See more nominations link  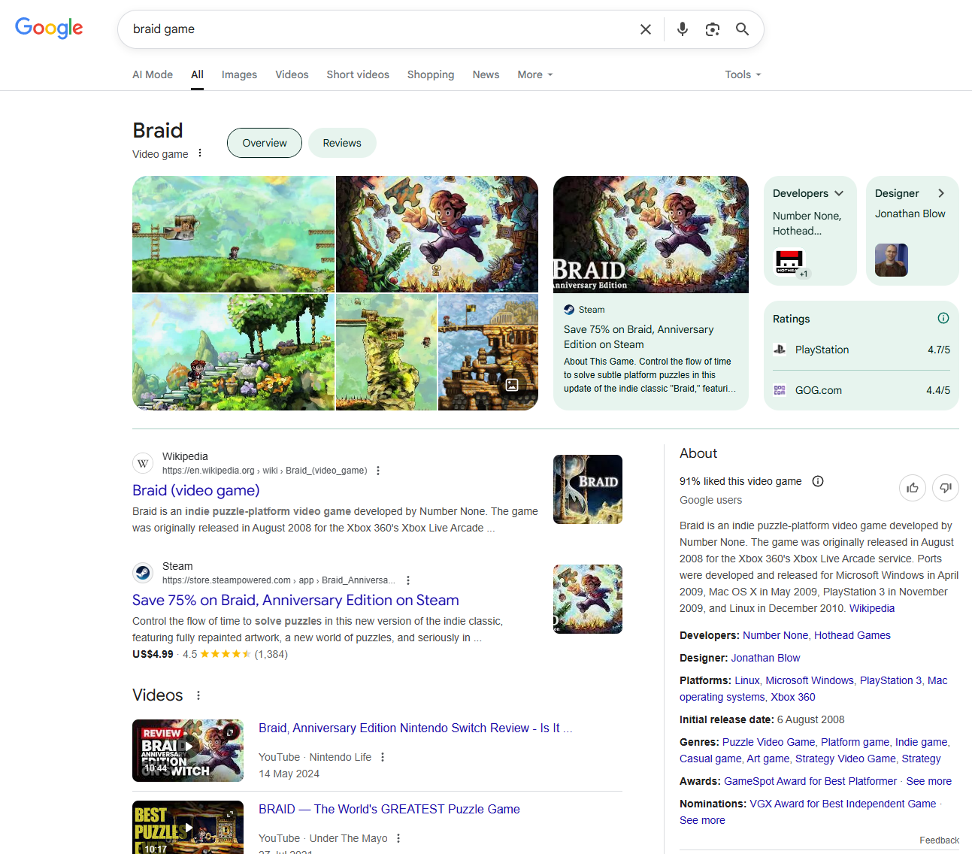click(702, 820)
